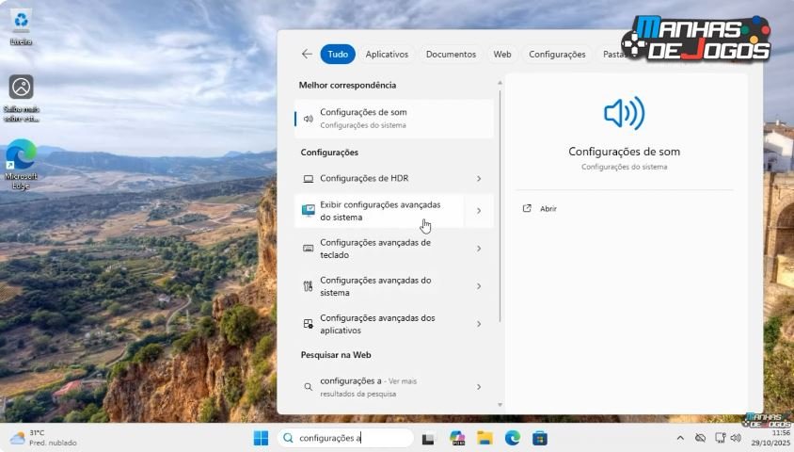Expand Configurações avançadas de teclado chevron
This screenshot has width=794, height=452.
pyautogui.click(x=478, y=249)
